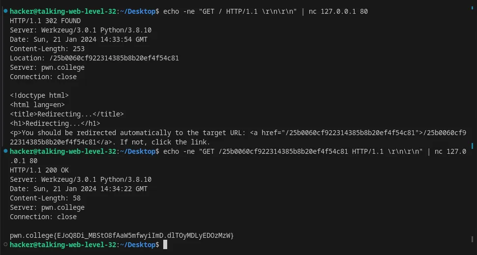The image size is (477, 255).
Task: Click the blinking terminal cursor block
Action: [165, 244]
